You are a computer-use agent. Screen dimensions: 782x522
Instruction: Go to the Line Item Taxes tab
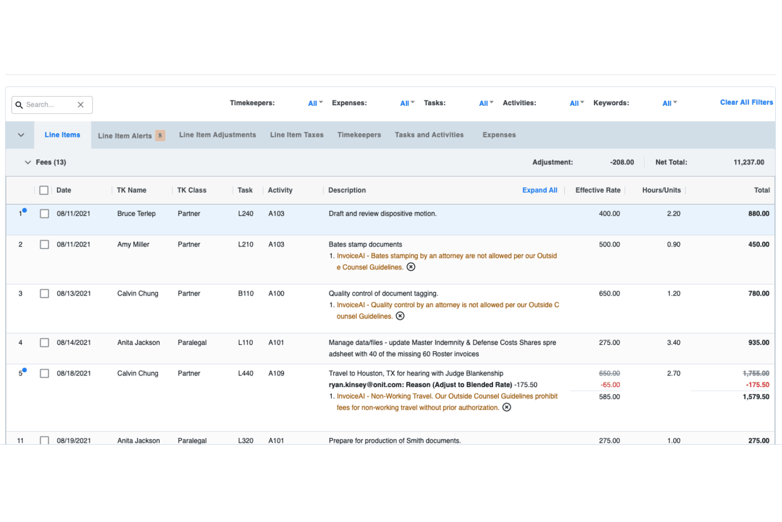[x=297, y=135]
